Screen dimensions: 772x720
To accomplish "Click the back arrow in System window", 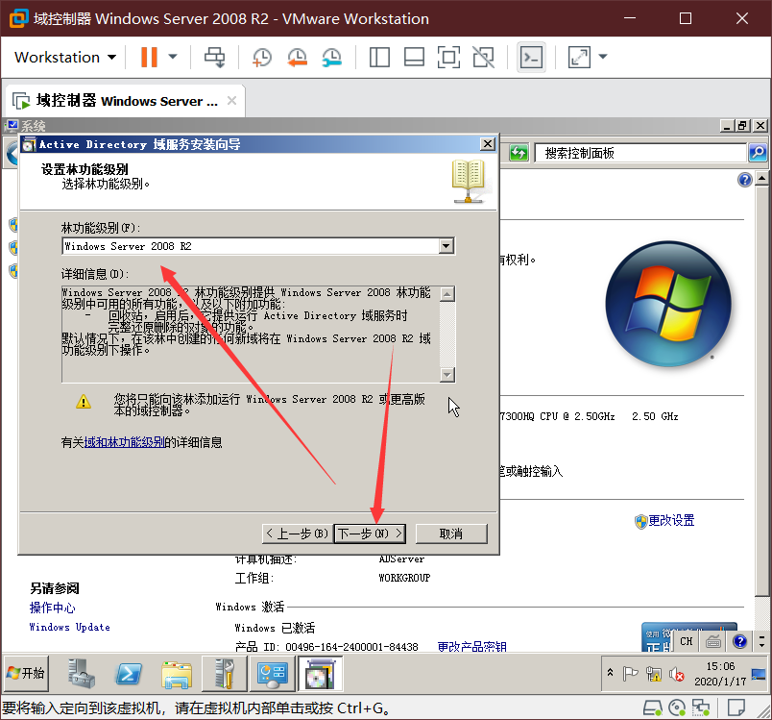I will [12, 153].
